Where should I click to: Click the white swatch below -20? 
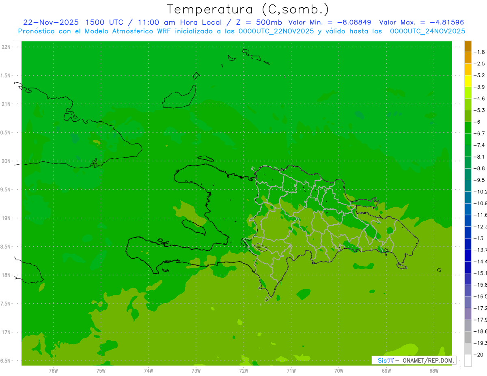click(468, 361)
